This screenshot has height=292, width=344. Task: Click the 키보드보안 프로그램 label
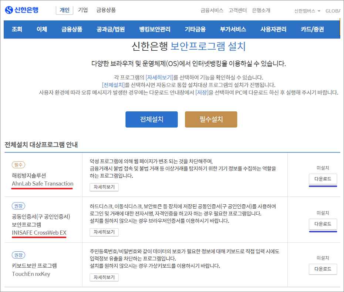[x=34, y=266]
